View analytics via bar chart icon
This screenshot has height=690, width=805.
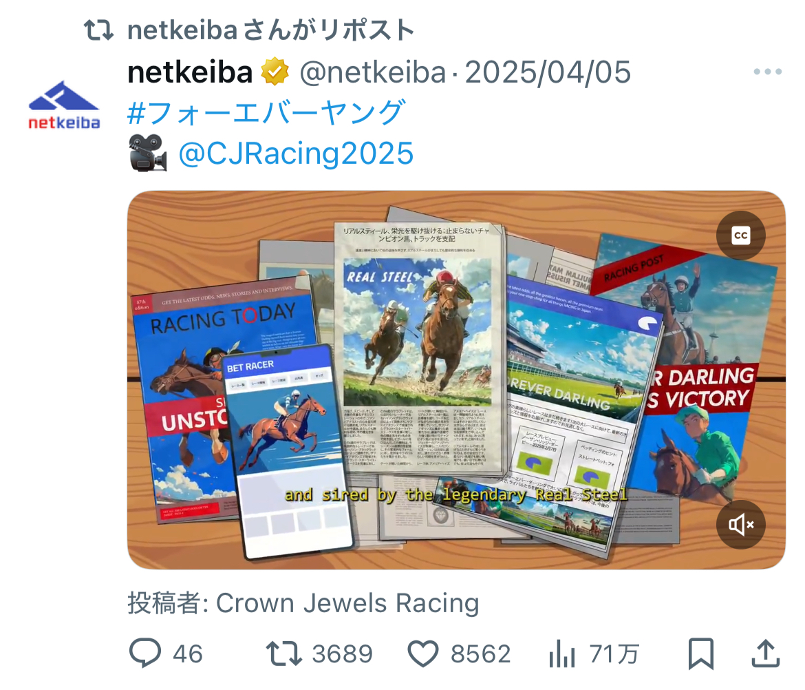click(561, 655)
